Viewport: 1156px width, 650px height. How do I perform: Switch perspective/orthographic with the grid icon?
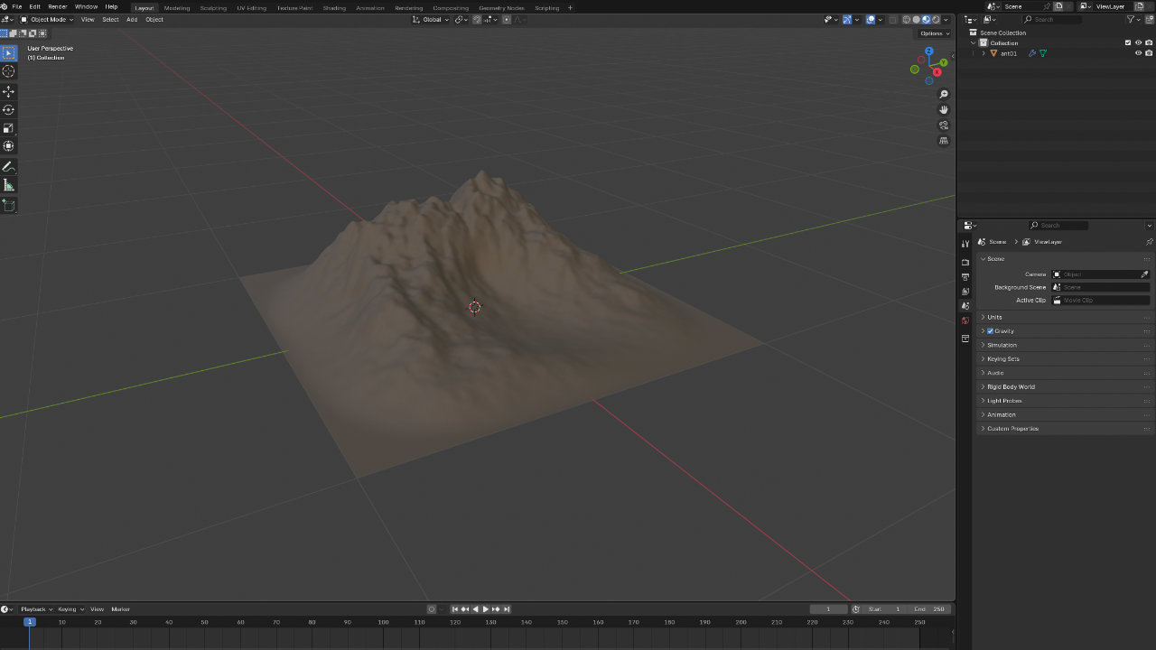944,141
